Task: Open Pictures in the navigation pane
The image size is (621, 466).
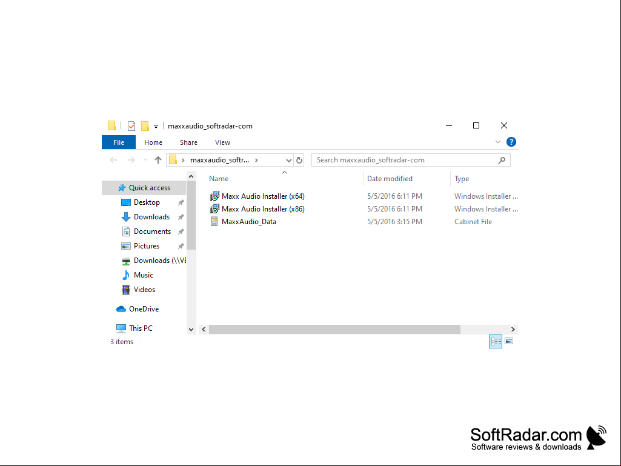Action: coord(147,246)
